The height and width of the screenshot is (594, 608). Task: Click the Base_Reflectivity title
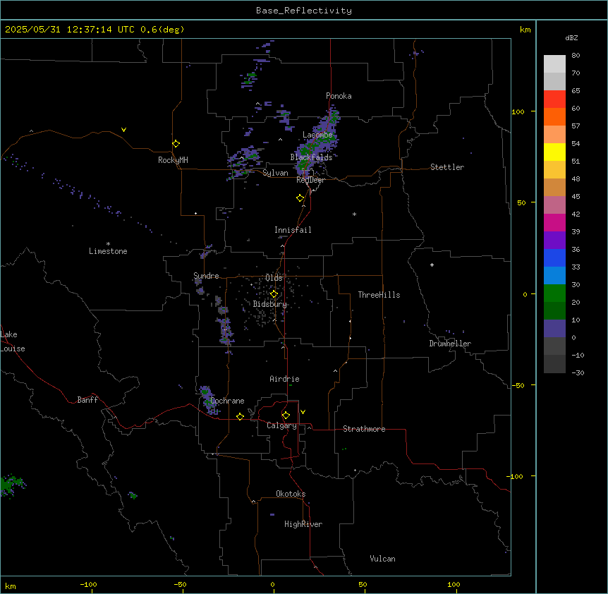(x=304, y=11)
